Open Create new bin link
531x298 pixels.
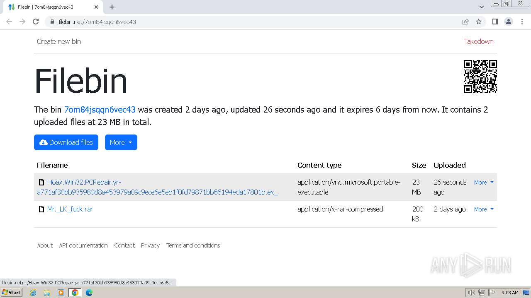pos(59,41)
